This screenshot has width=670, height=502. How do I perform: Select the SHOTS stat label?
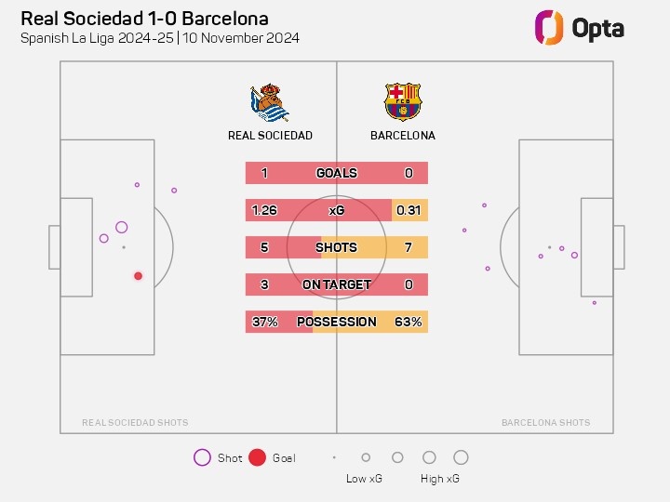(x=336, y=247)
